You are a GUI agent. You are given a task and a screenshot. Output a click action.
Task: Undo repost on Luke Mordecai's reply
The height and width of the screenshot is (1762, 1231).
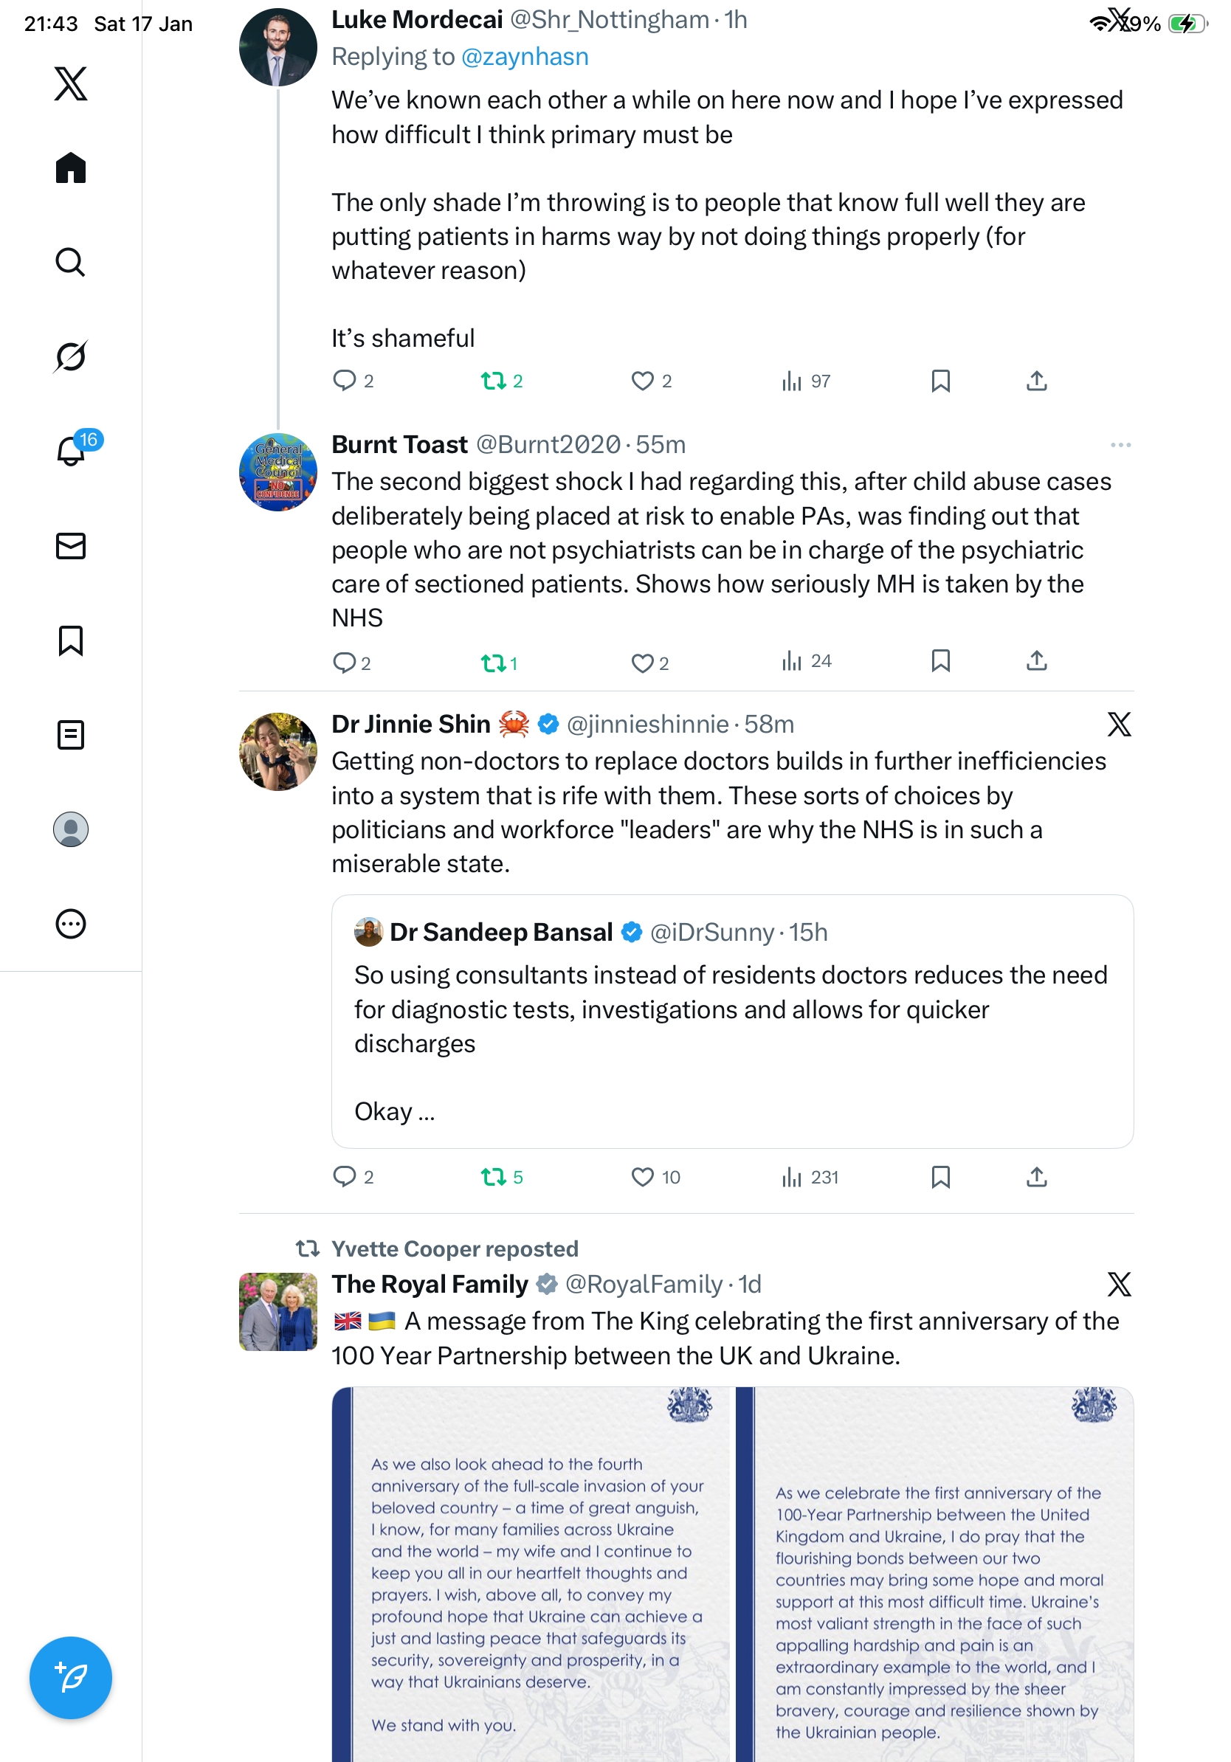point(493,381)
